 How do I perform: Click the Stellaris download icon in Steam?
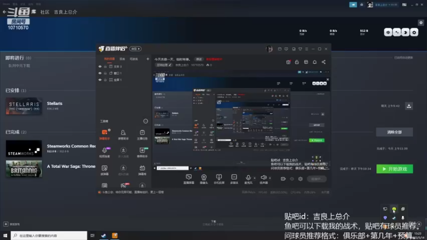click(x=409, y=106)
